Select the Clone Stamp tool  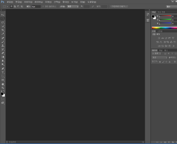click(x=3, y=46)
